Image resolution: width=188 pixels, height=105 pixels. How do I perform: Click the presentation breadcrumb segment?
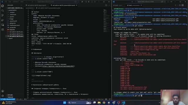tap(30, 8)
